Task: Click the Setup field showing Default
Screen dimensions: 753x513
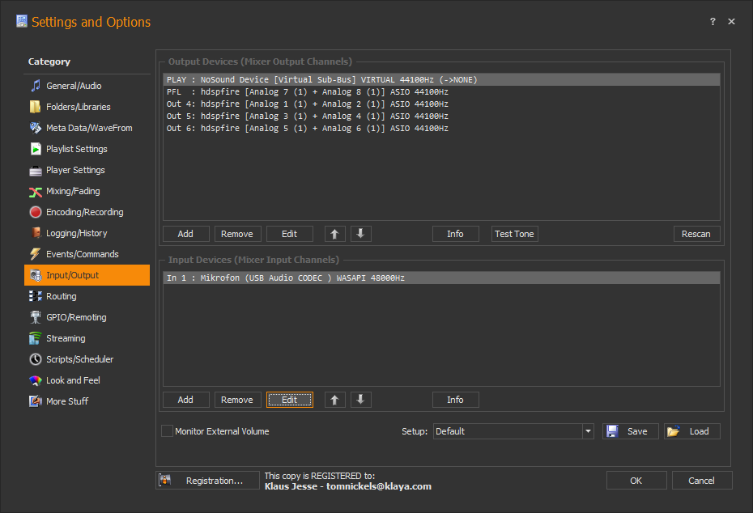Action: [508, 431]
